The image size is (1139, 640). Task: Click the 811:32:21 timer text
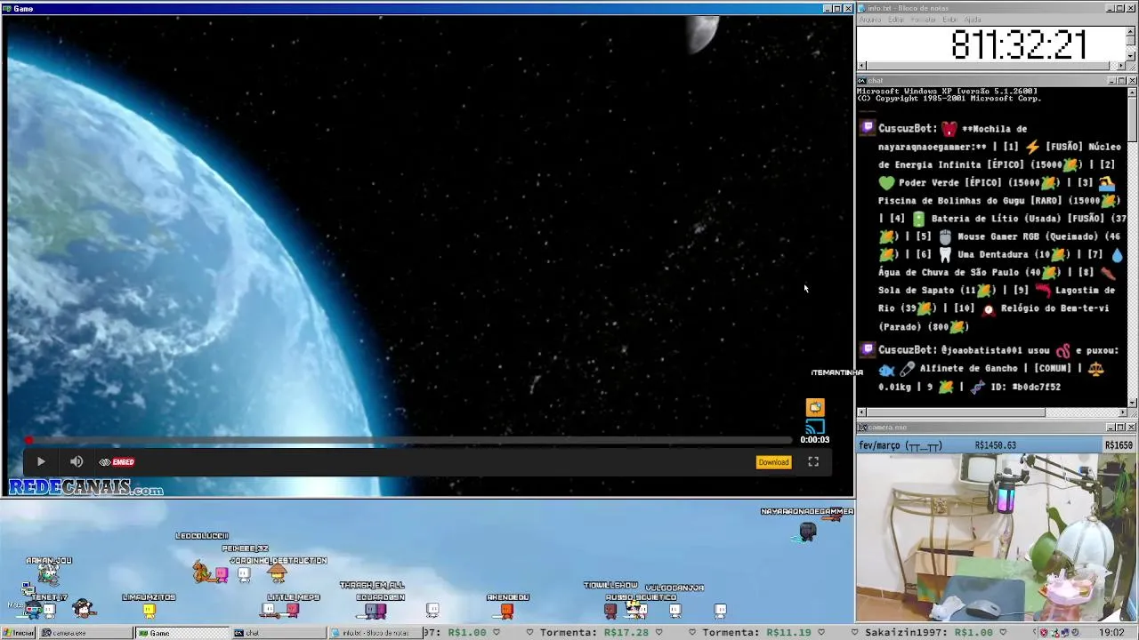pos(1019,44)
